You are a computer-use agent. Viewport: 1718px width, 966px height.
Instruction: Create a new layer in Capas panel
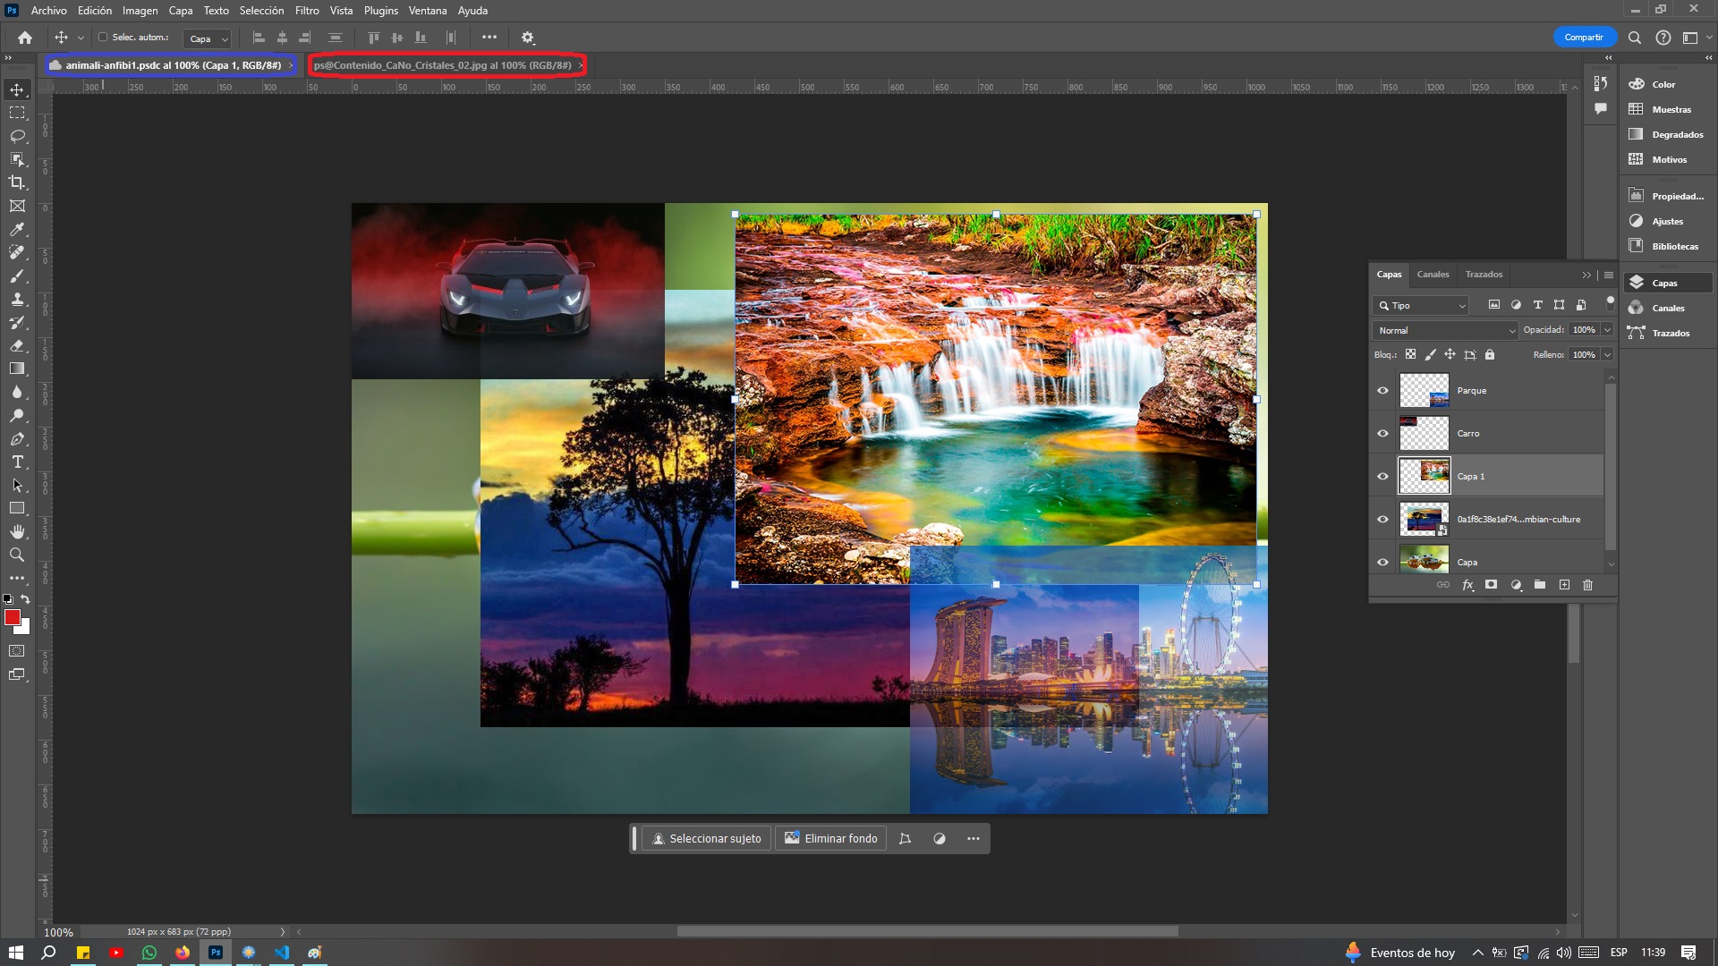pyautogui.click(x=1564, y=585)
